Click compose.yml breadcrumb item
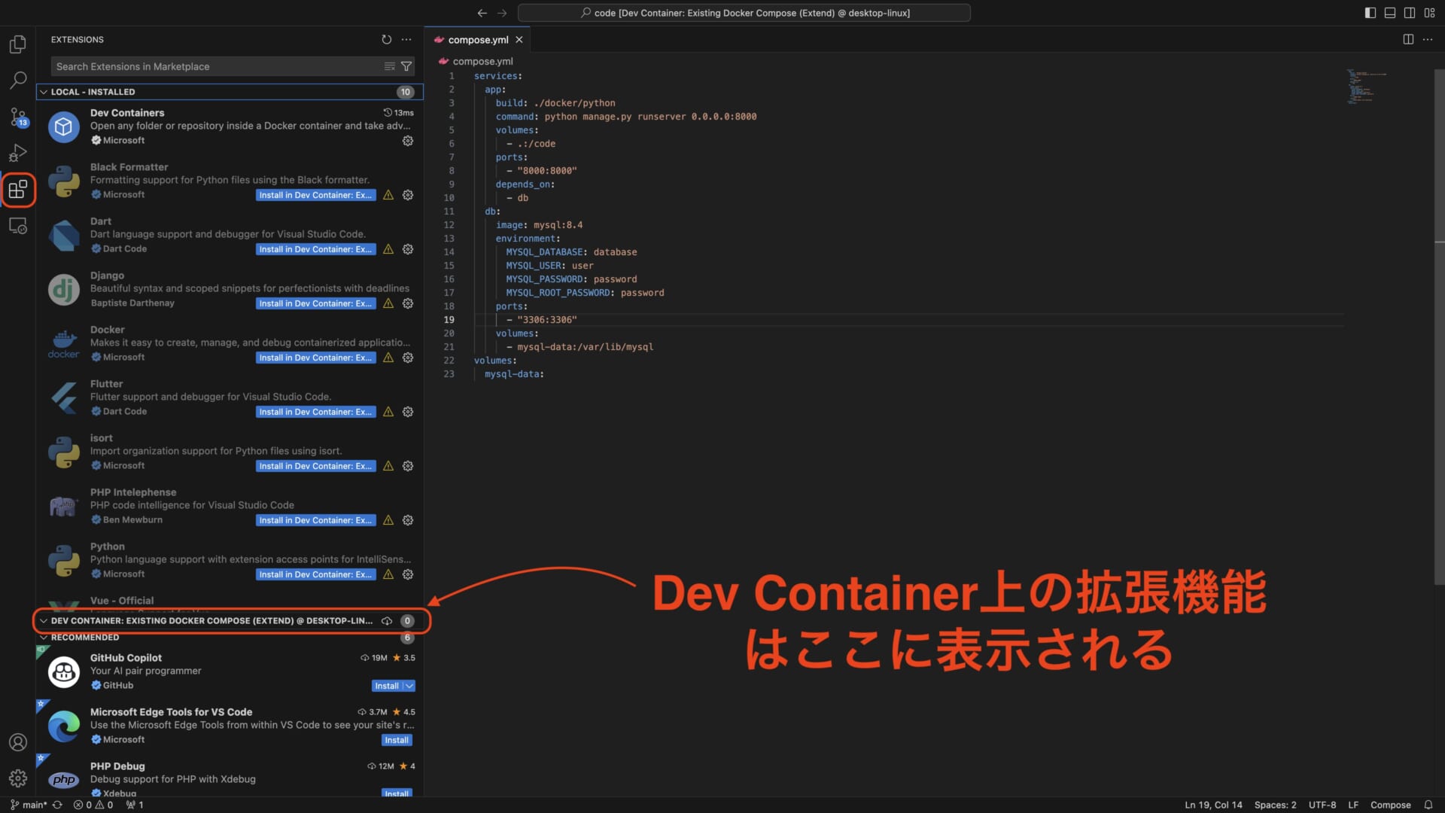This screenshot has width=1445, height=813. point(482,61)
